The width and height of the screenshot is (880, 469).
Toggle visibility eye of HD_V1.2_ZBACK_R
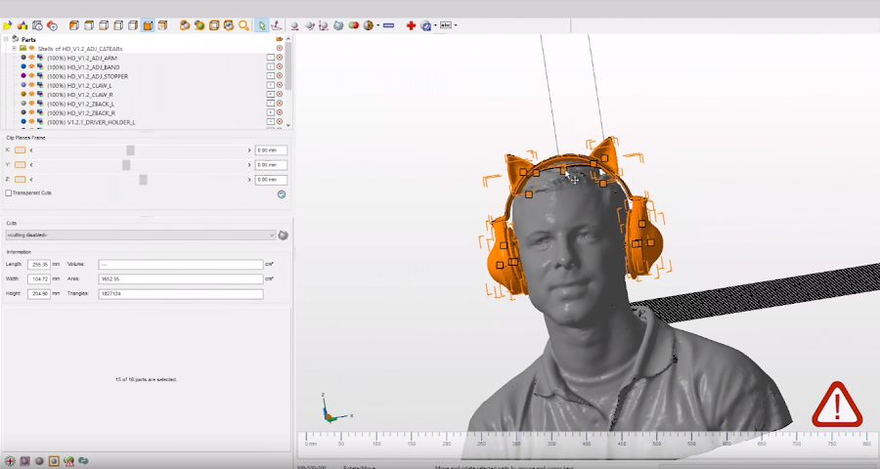tap(32, 112)
